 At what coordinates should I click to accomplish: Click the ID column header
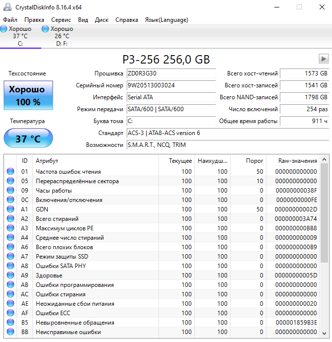(x=24, y=161)
